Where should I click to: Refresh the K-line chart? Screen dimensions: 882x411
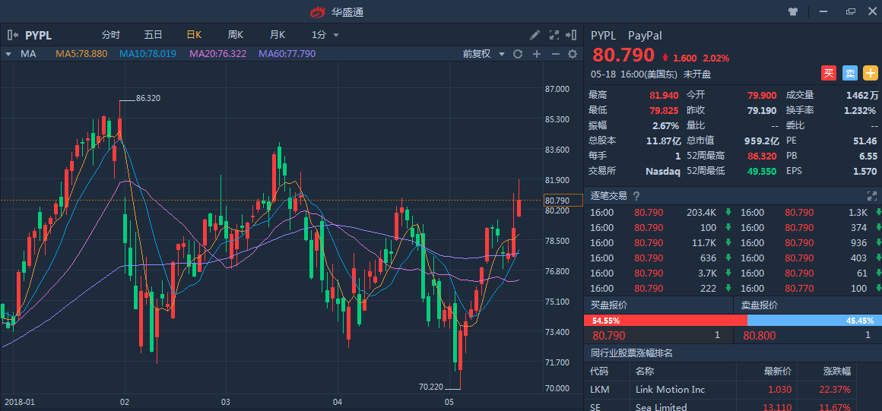pyautogui.click(x=518, y=54)
